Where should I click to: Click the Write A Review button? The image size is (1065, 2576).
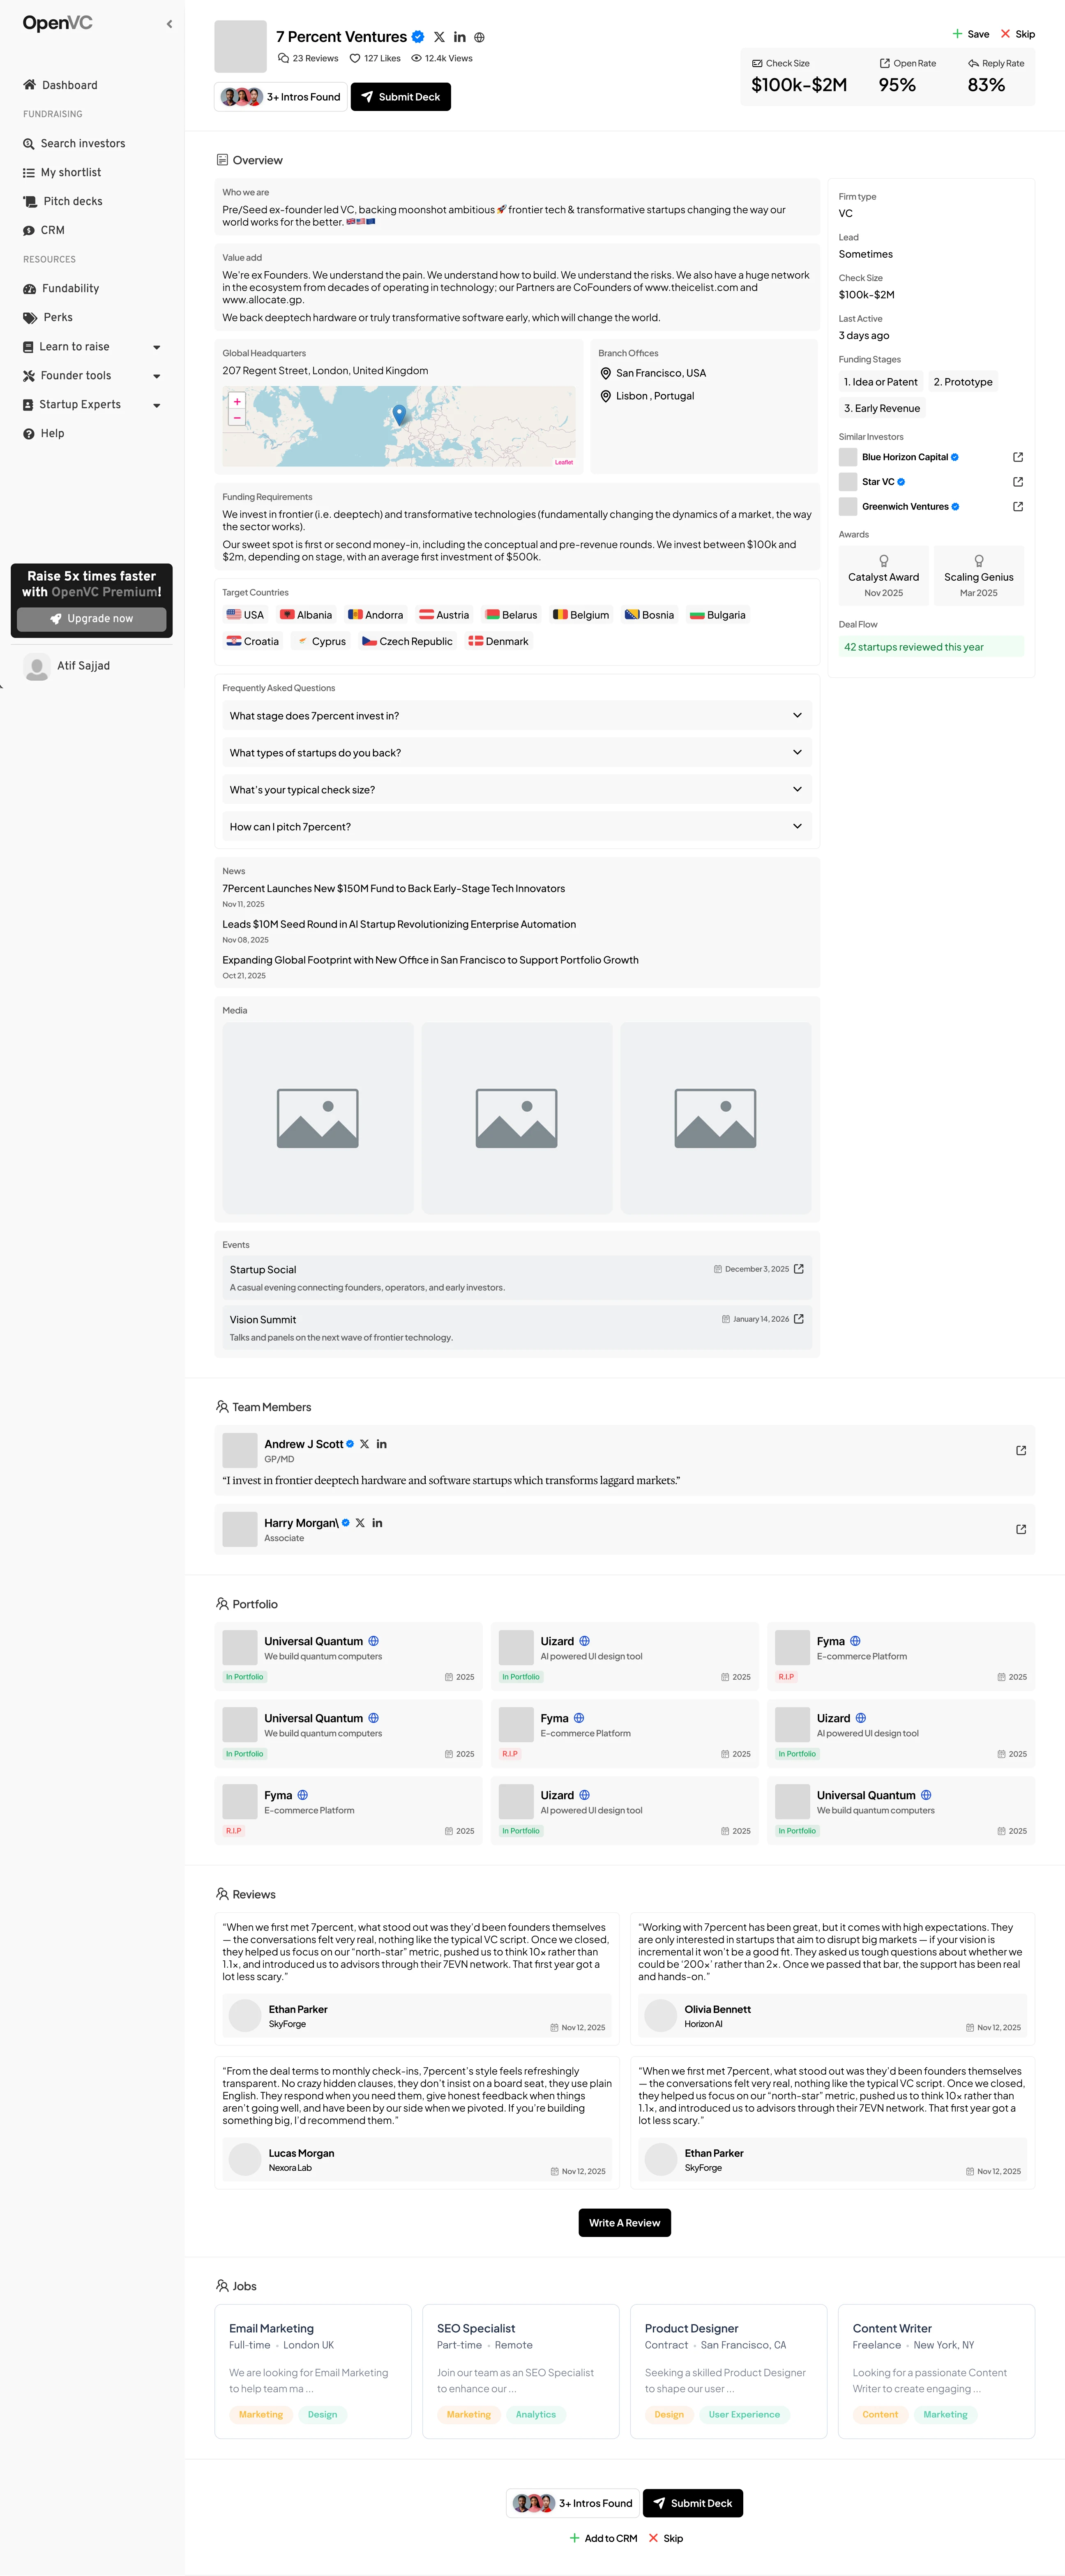pyautogui.click(x=624, y=2222)
